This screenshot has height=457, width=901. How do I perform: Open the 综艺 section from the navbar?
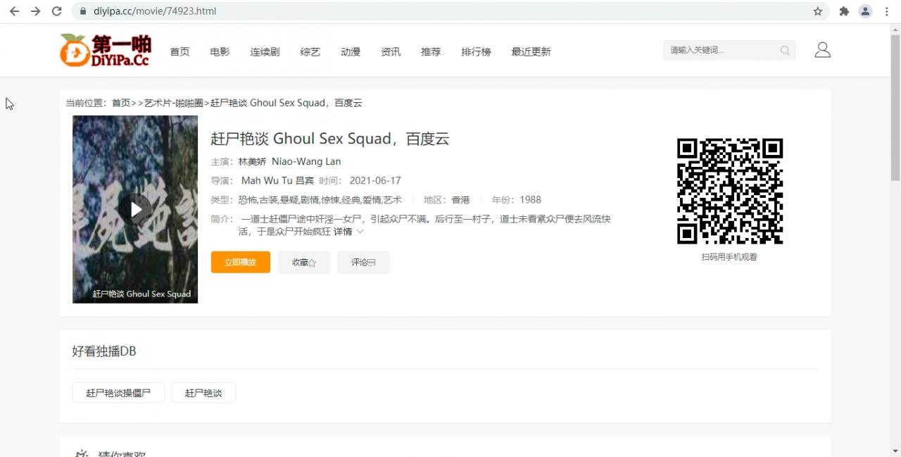coord(310,51)
